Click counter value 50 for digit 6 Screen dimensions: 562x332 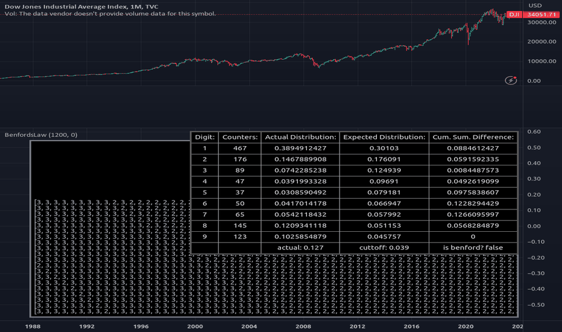pyautogui.click(x=240, y=203)
